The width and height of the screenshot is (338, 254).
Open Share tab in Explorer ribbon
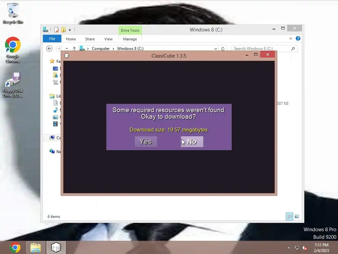pos(90,39)
